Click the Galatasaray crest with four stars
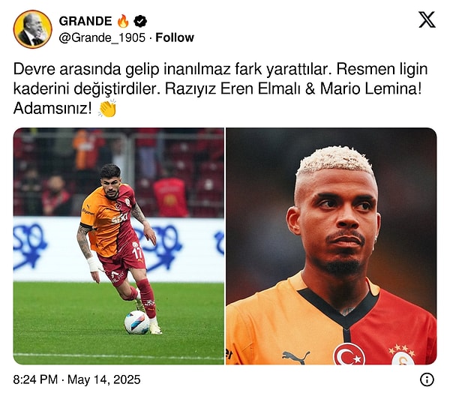The image size is (450, 402). pyautogui.click(x=402, y=355)
